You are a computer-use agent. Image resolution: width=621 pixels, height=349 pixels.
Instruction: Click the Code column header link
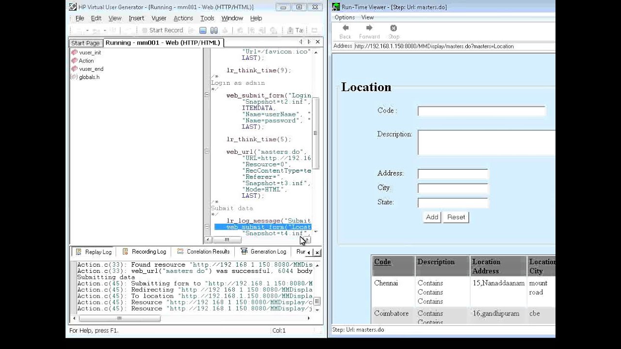tap(382, 262)
